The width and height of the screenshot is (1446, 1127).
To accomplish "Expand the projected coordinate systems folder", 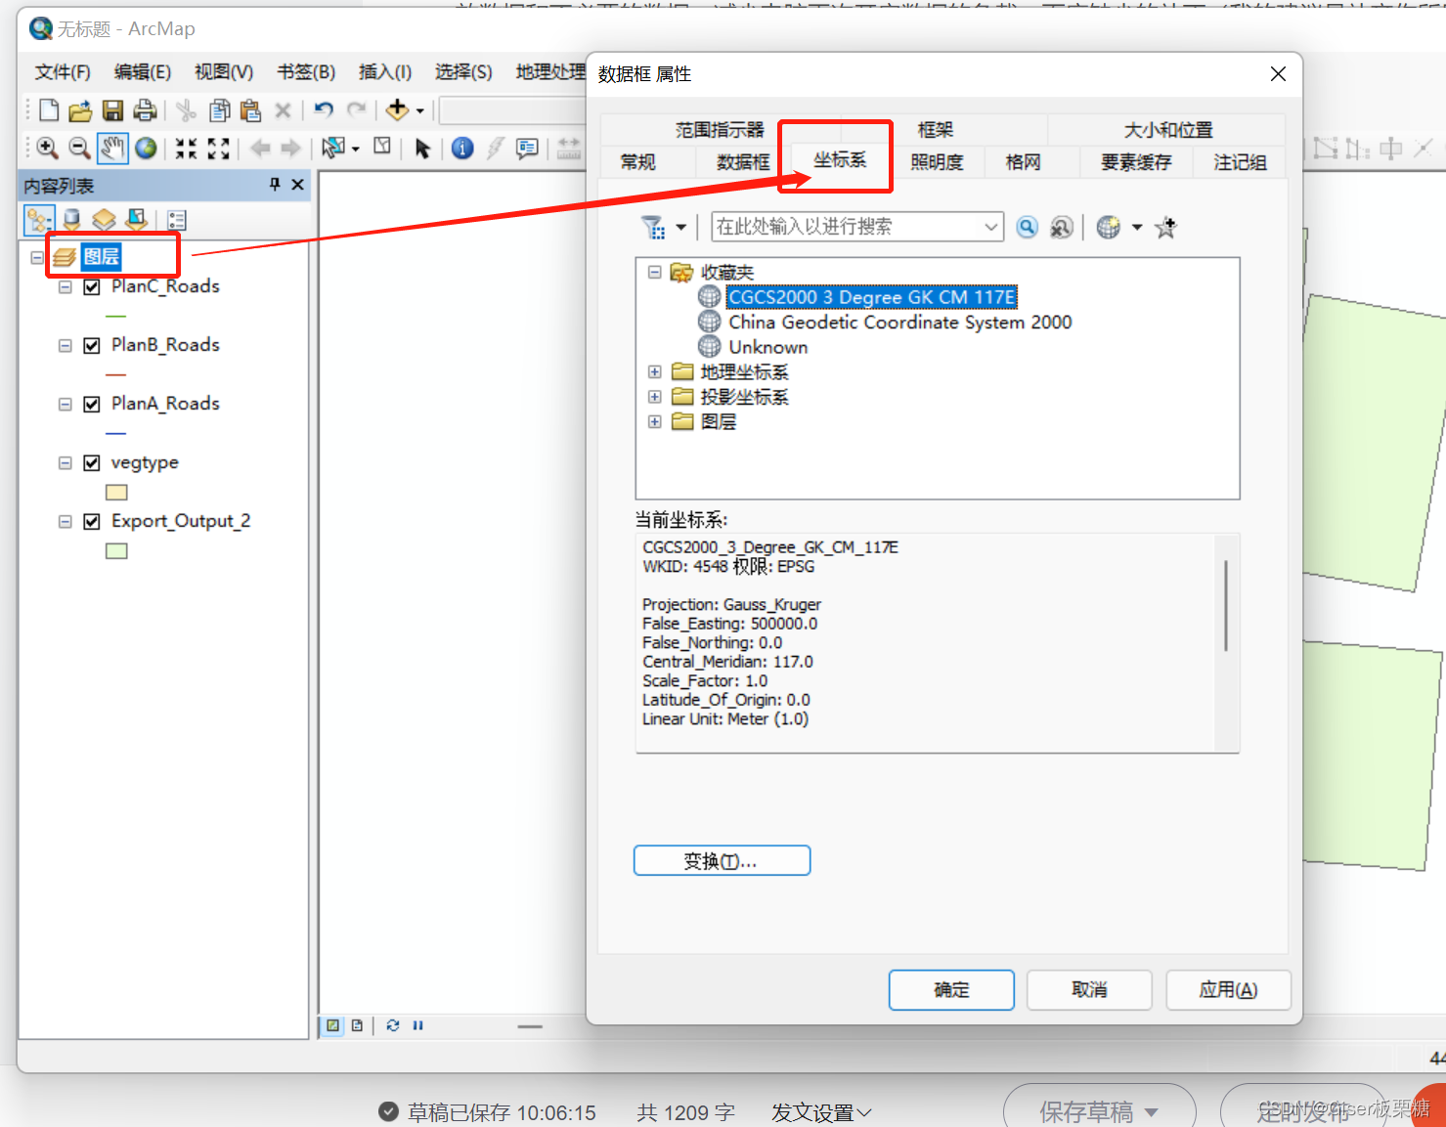I will coord(655,397).
